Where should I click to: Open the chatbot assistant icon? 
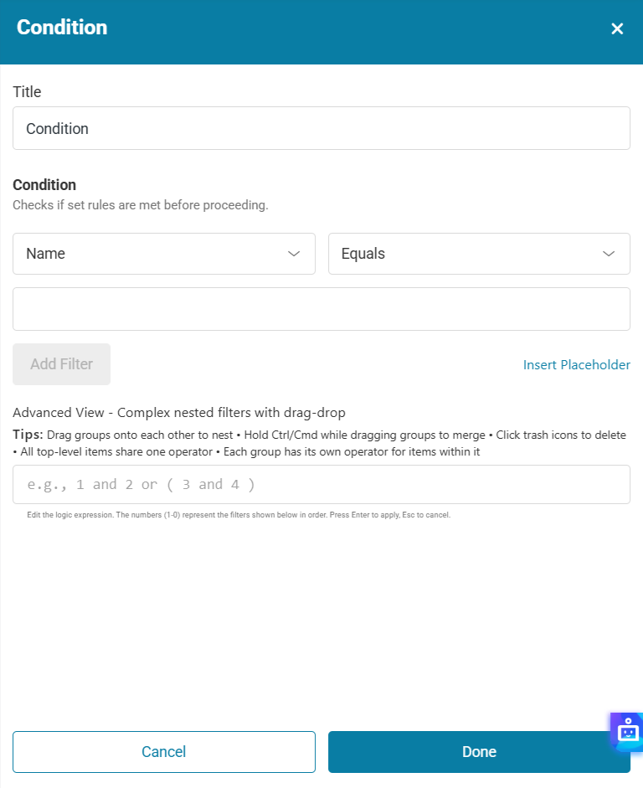coord(627,731)
